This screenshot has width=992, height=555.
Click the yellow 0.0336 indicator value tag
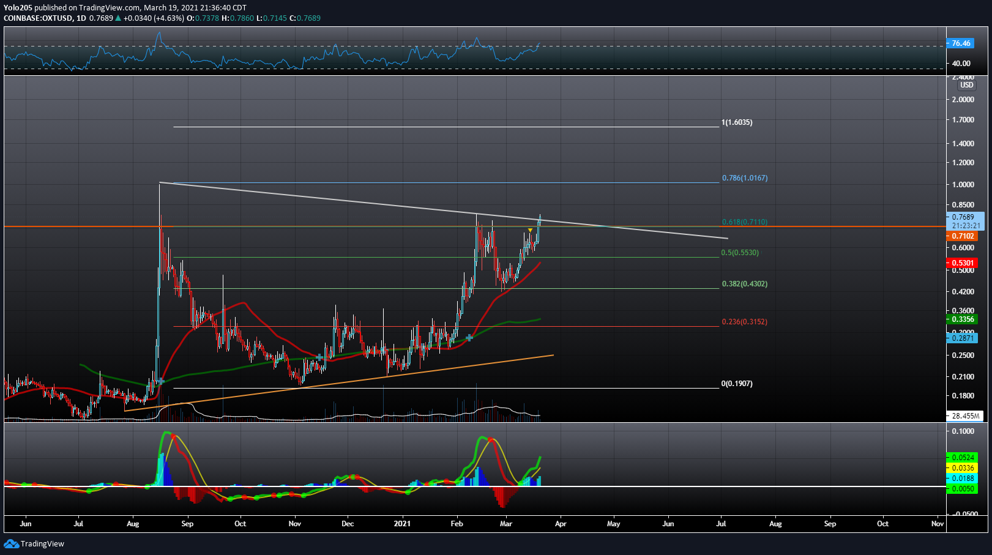(962, 468)
